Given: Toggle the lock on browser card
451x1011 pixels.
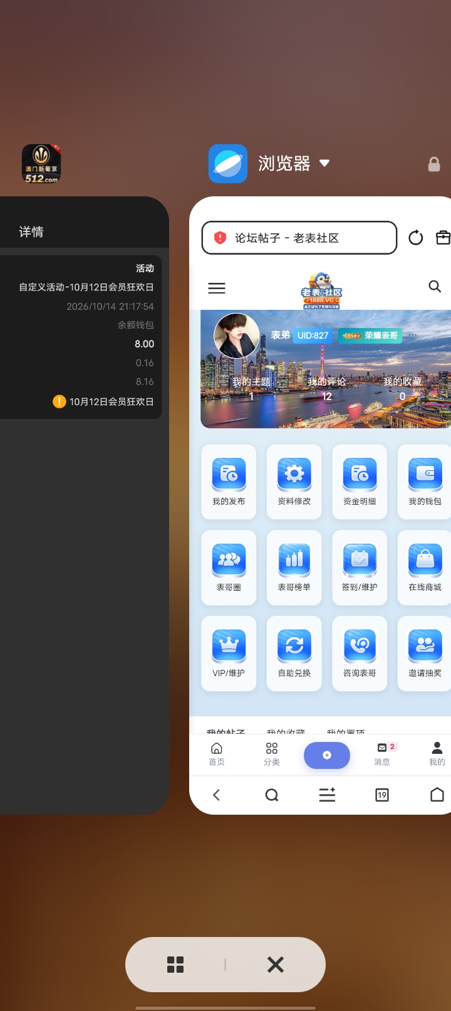Looking at the screenshot, I should click(x=433, y=164).
